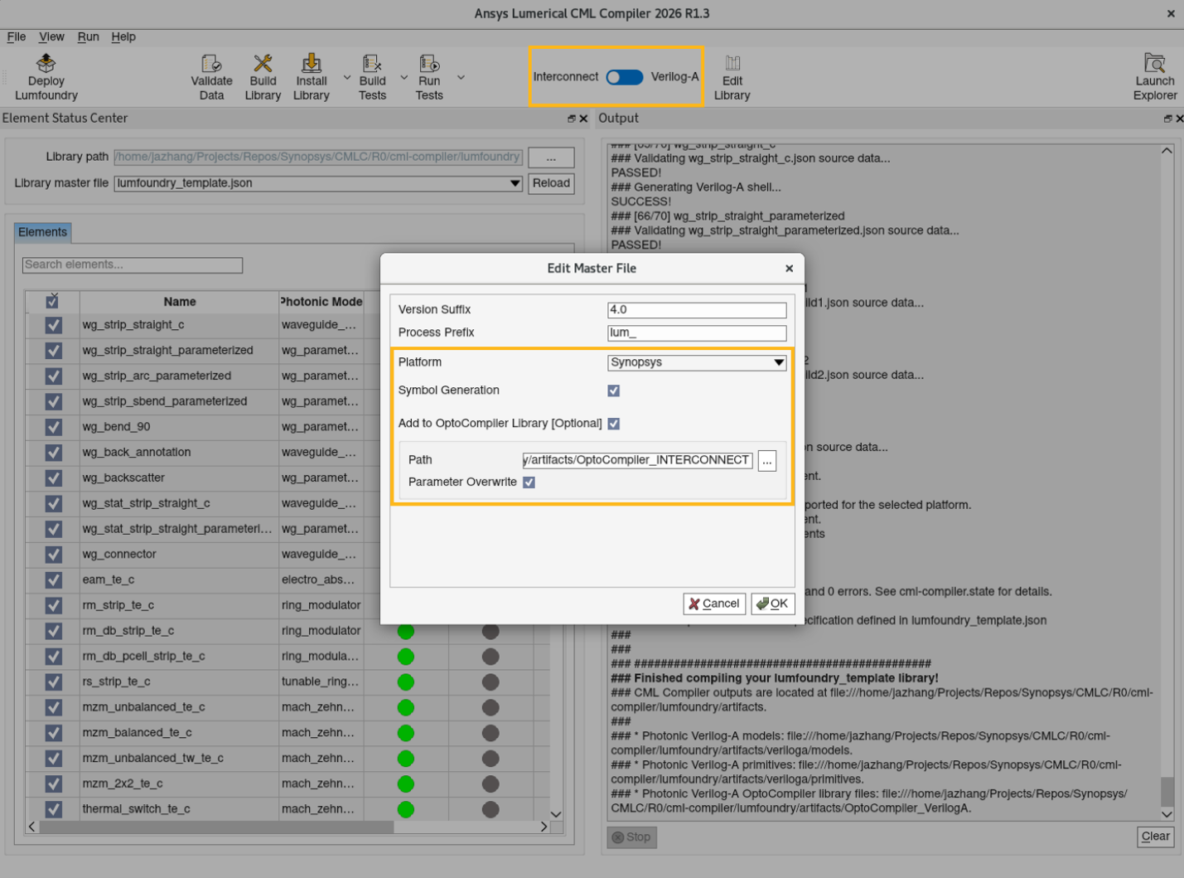Select the mzm_unbalanced_tw_te_c row name

[x=152, y=758]
